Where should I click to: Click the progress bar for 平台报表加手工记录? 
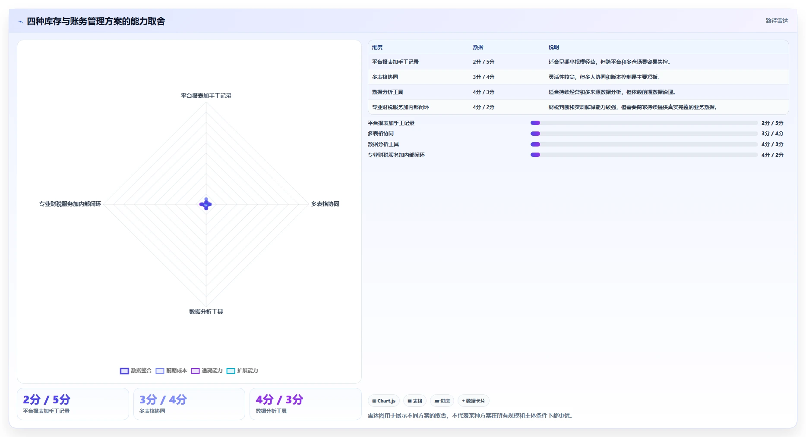click(x=644, y=123)
